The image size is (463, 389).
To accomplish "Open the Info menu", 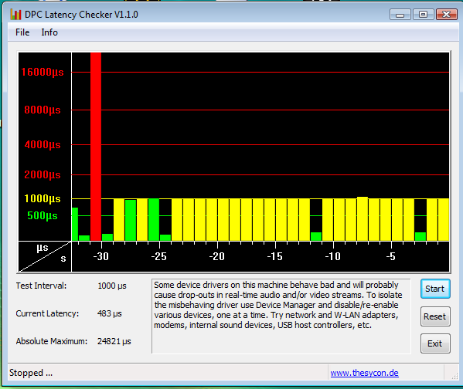I will pyautogui.click(x=49, y=32).
